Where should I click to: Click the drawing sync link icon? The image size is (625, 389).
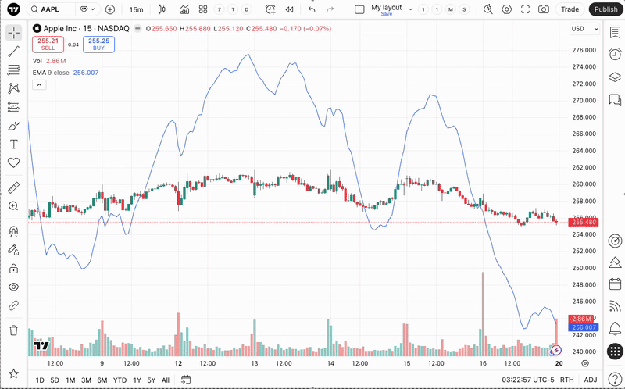pyautogui.click(x=13, y=305)
